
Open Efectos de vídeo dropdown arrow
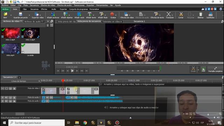130,15
